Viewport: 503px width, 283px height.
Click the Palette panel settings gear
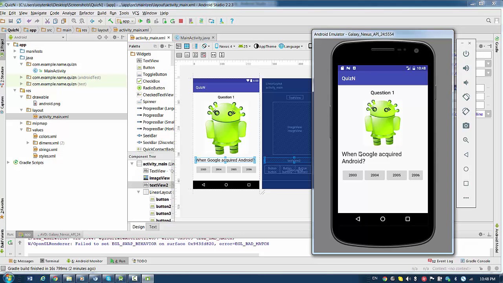162,46
